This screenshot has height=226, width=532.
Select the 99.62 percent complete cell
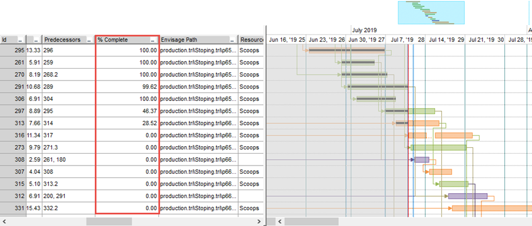127,87
